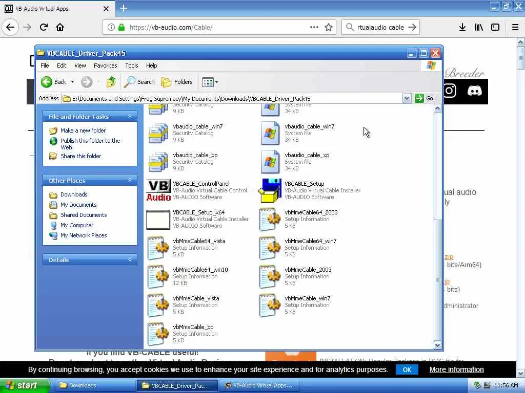Collapse the File and Folder Tasks panel
The width and height of the screenshot is (525, 393).
(130, 116)
